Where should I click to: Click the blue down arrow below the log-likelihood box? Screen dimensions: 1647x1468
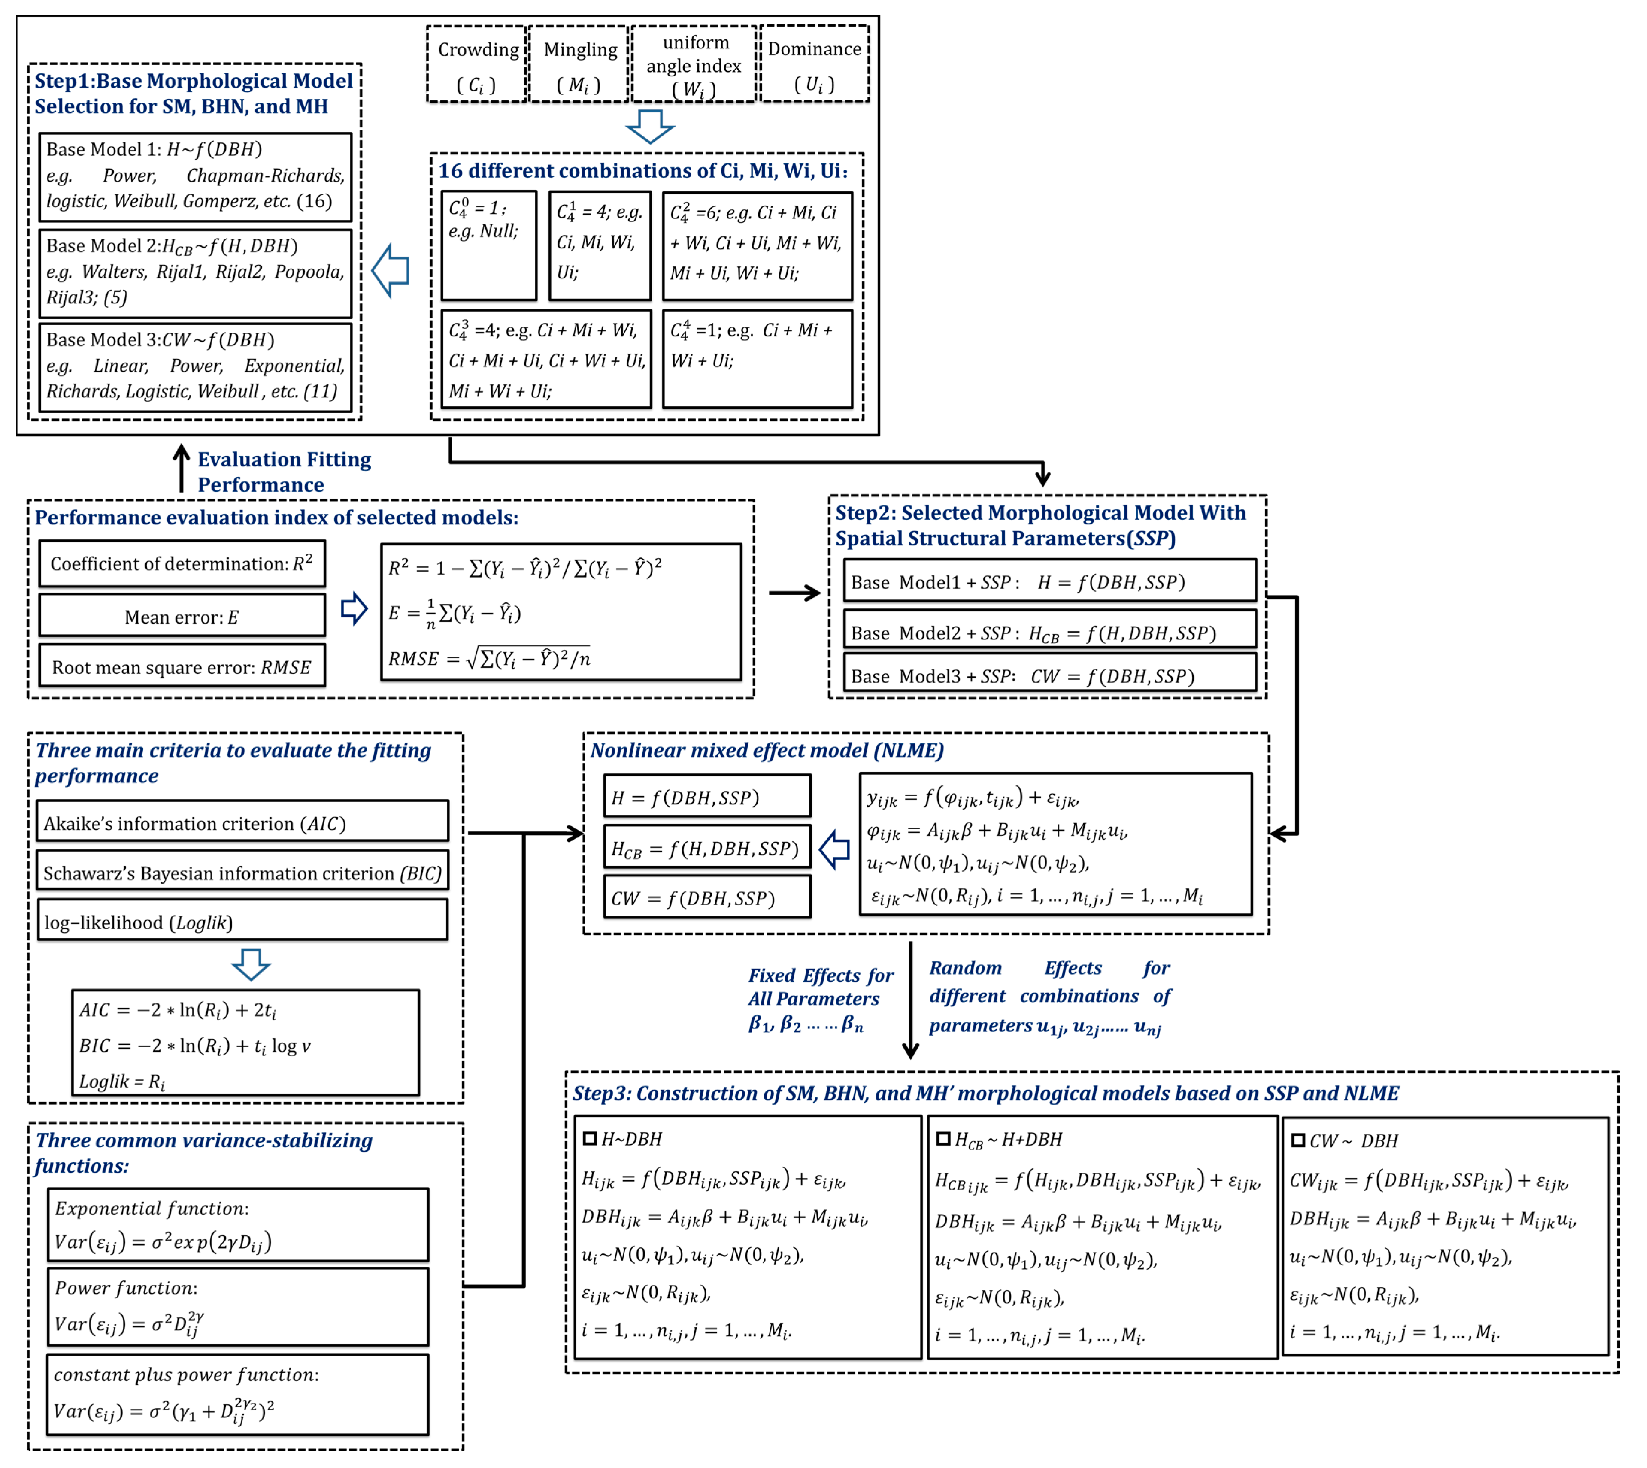point(251,964)
